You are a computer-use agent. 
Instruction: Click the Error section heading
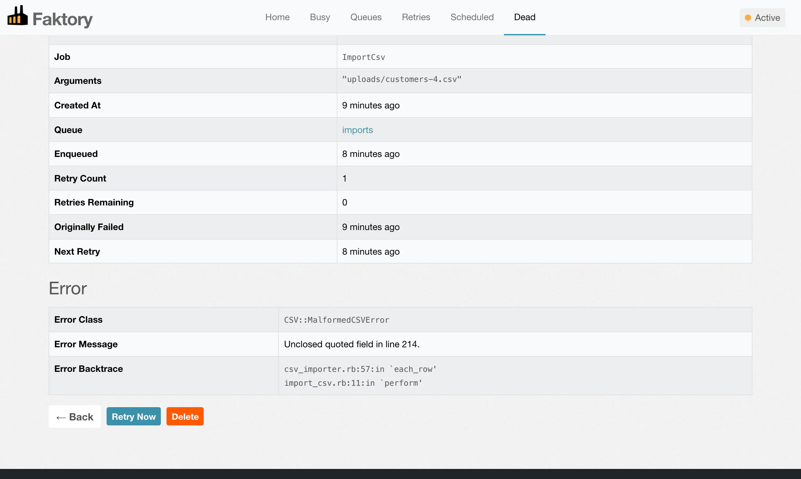pos(67,288)
